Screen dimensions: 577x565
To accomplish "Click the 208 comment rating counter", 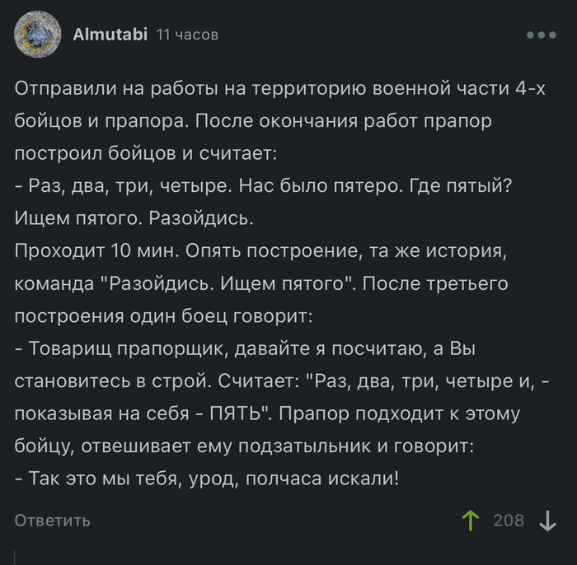I will coord(509,521).
